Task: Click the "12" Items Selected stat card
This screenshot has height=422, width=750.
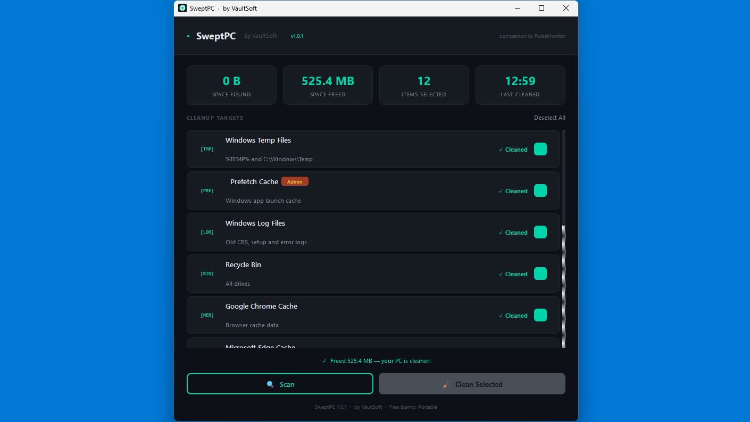Action: (424, 85)
